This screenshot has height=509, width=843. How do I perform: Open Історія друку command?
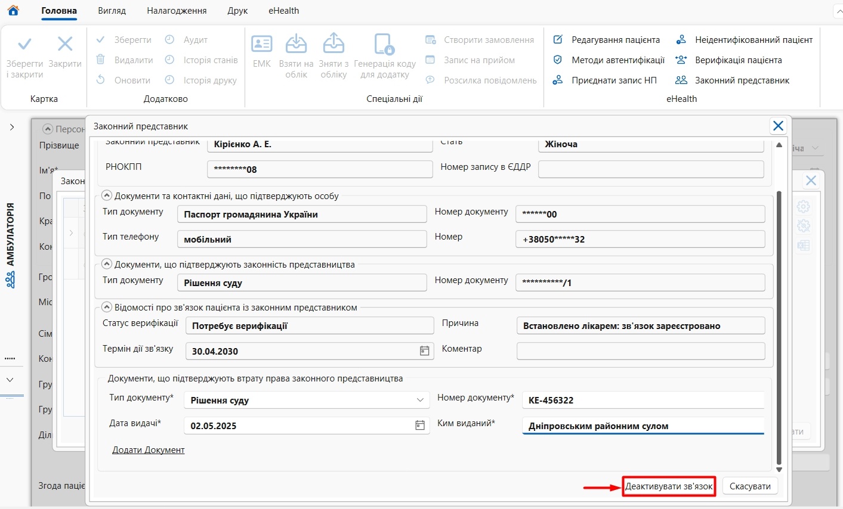[200, 80]
